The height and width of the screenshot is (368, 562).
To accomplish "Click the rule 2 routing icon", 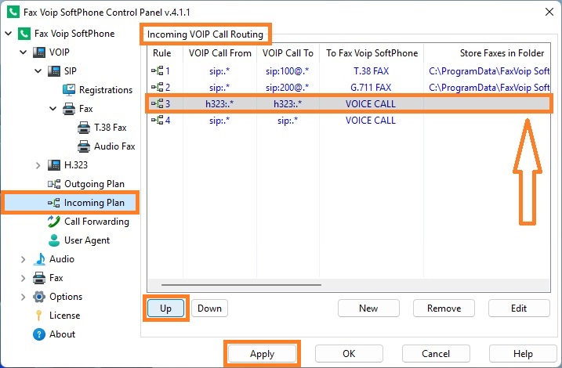I will click(x=158, y=87).
